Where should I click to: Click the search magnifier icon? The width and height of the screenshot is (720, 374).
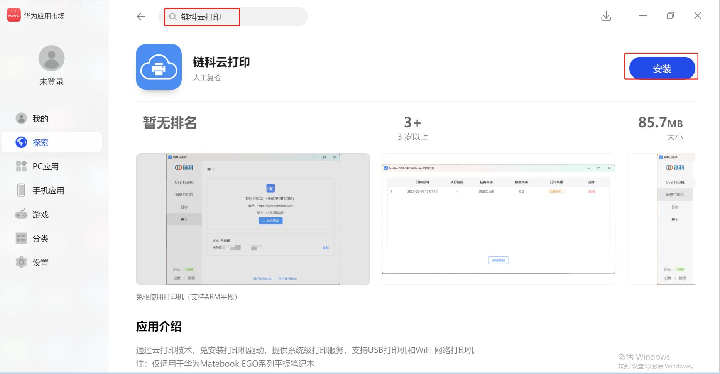pyautogui.click(x=173, y=17)
